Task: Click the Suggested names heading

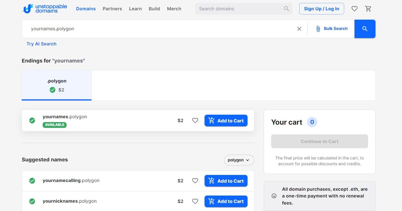Action: tap(45, 160)
